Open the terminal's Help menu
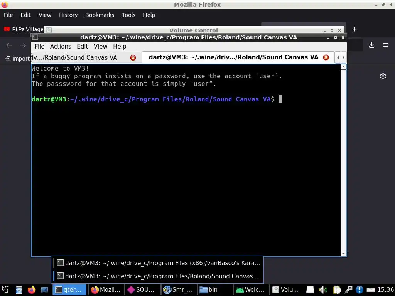This screenshot has width=395, height=296. 120,47
